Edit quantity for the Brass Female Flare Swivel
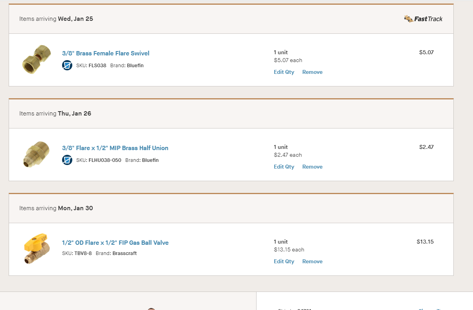473x310 pixels. [x=284, y=72]
